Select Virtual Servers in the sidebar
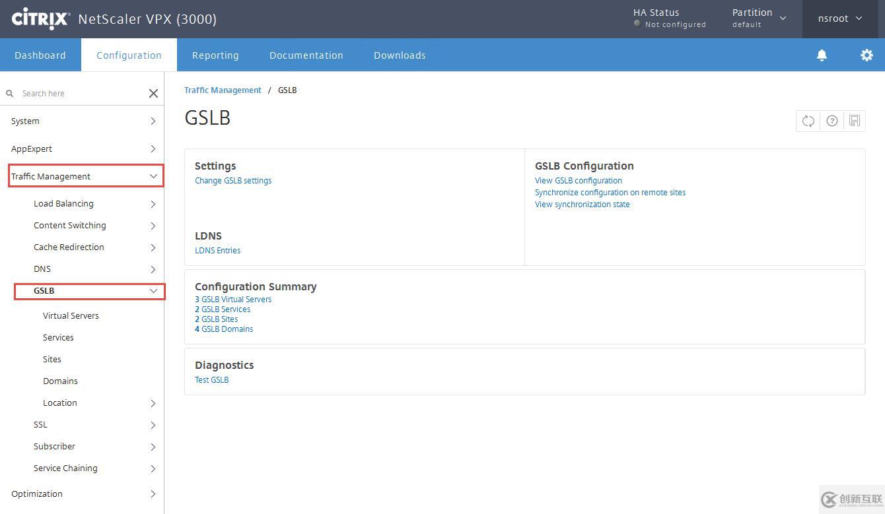 click(x=71, y=316)
